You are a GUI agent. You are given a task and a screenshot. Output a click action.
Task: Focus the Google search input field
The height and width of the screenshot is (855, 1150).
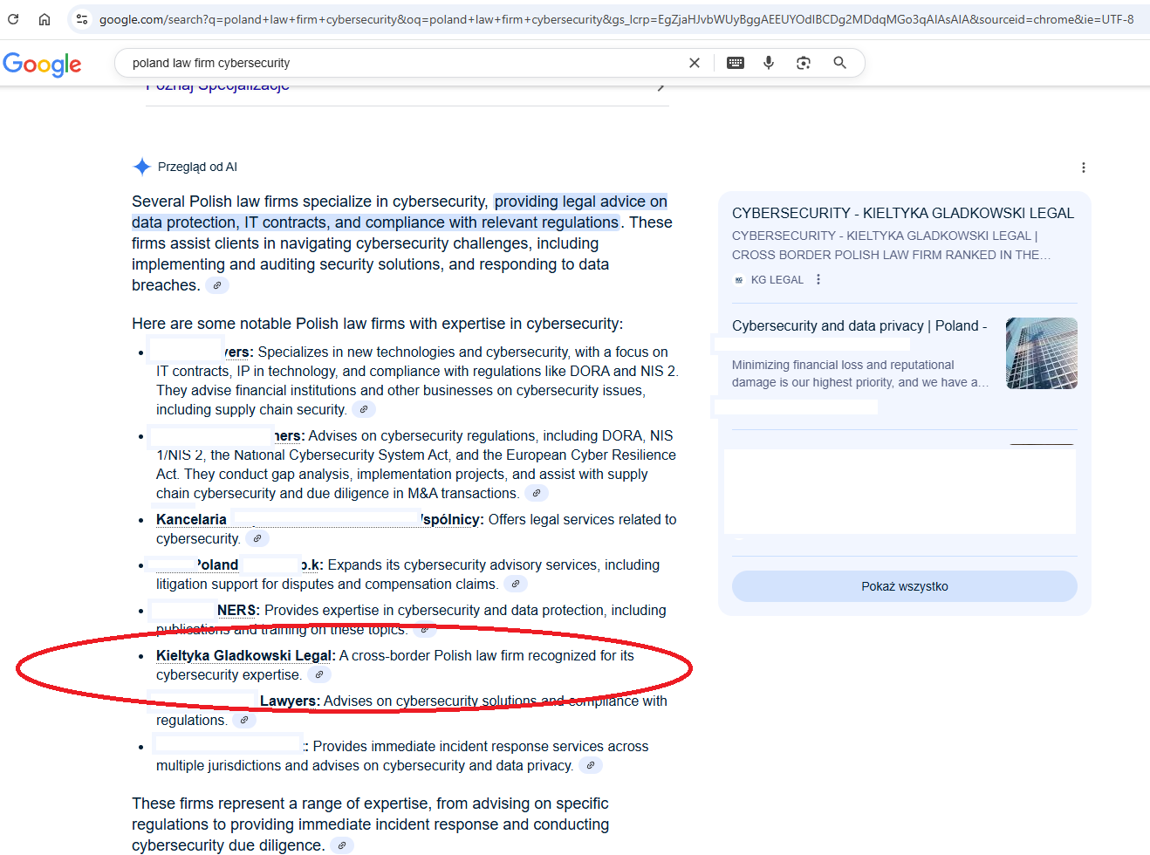(401, 63)
